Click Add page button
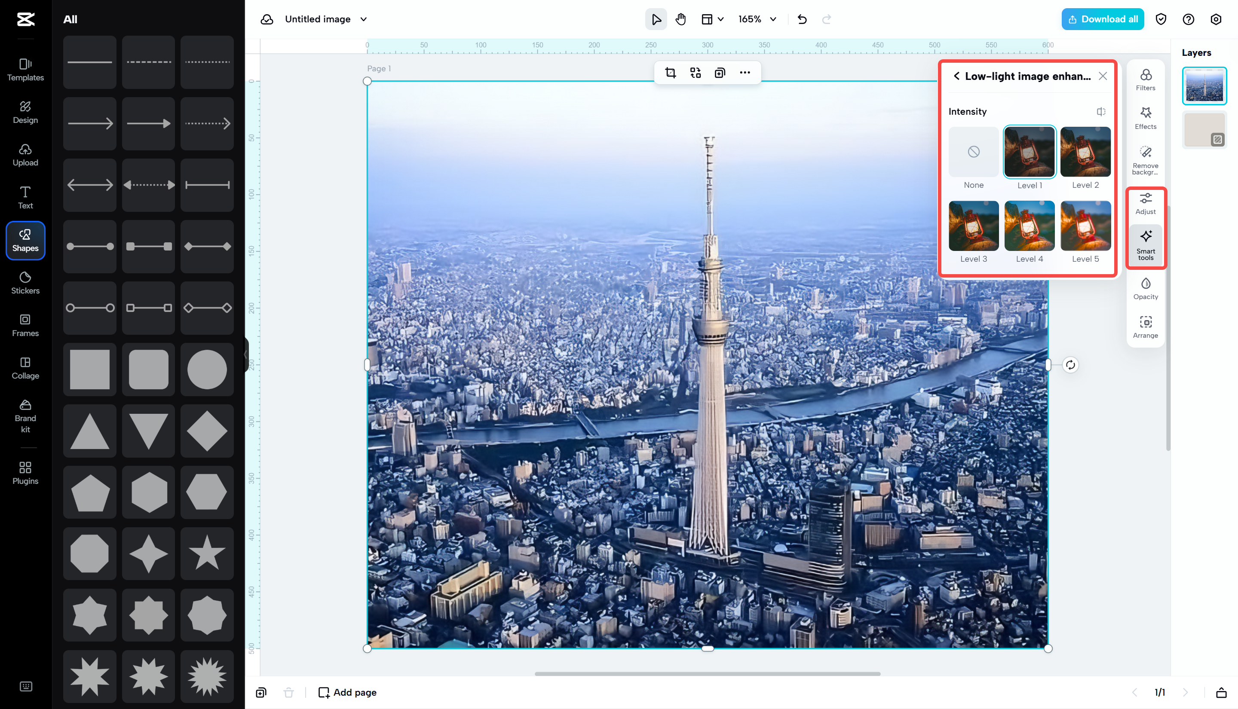This screenshot has width=1238, height=709. pyautogui.click(x=347, y=692)
